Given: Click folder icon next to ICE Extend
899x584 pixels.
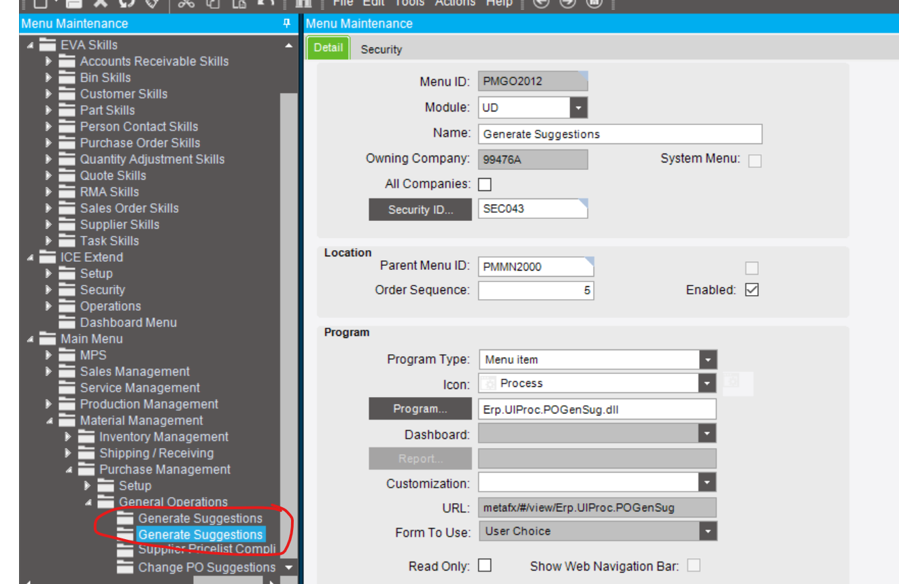Looking at the screenshot, I should pos(47,257).
